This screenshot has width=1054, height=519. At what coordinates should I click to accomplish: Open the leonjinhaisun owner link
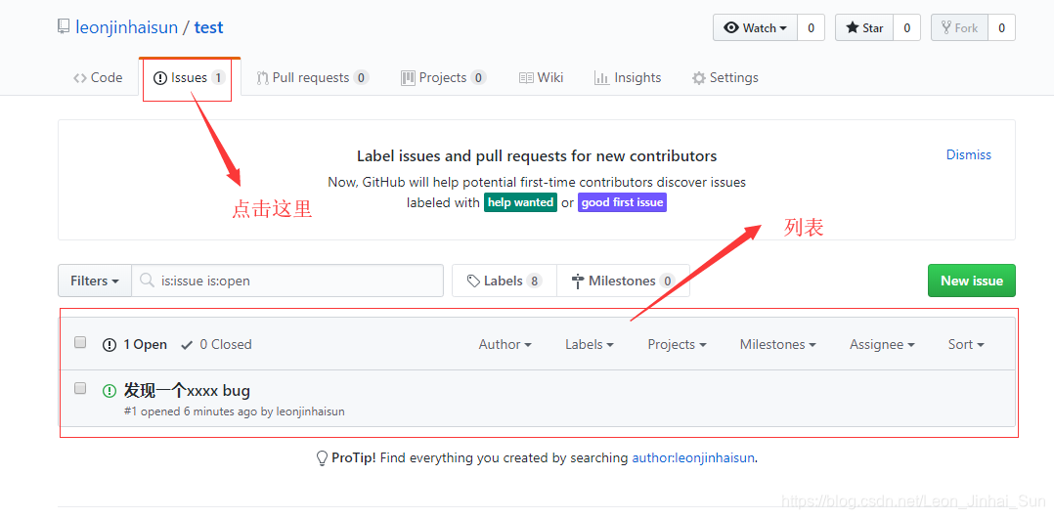click(x=127, y=27)
